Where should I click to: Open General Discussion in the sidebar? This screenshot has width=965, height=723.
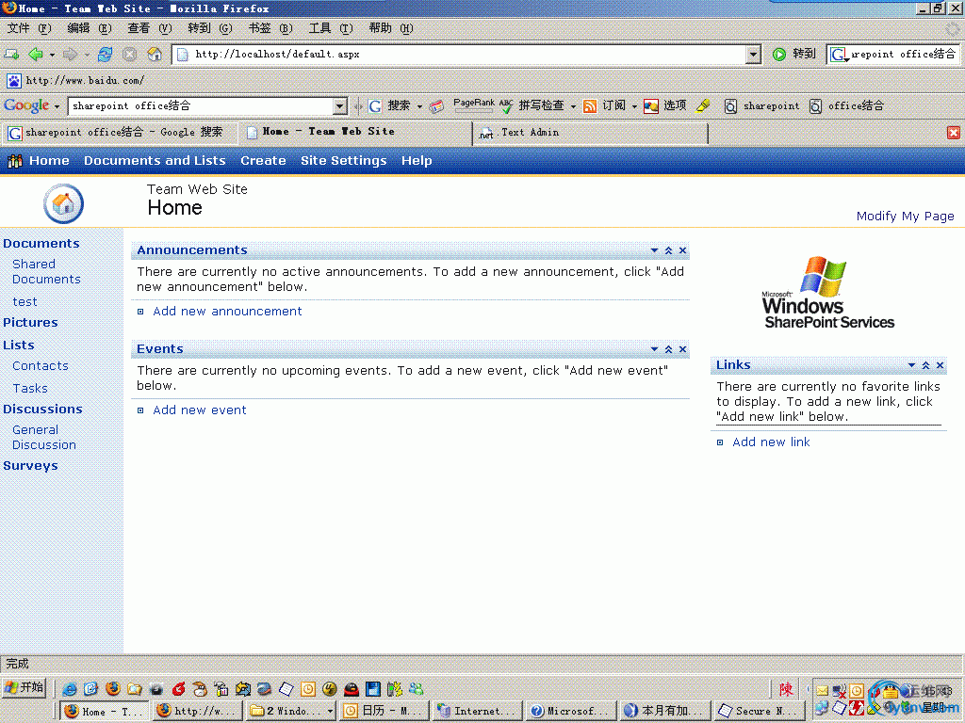coord(43,437)
